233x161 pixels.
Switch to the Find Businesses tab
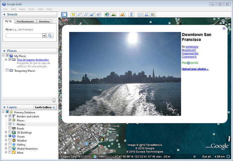coord(25,21)
